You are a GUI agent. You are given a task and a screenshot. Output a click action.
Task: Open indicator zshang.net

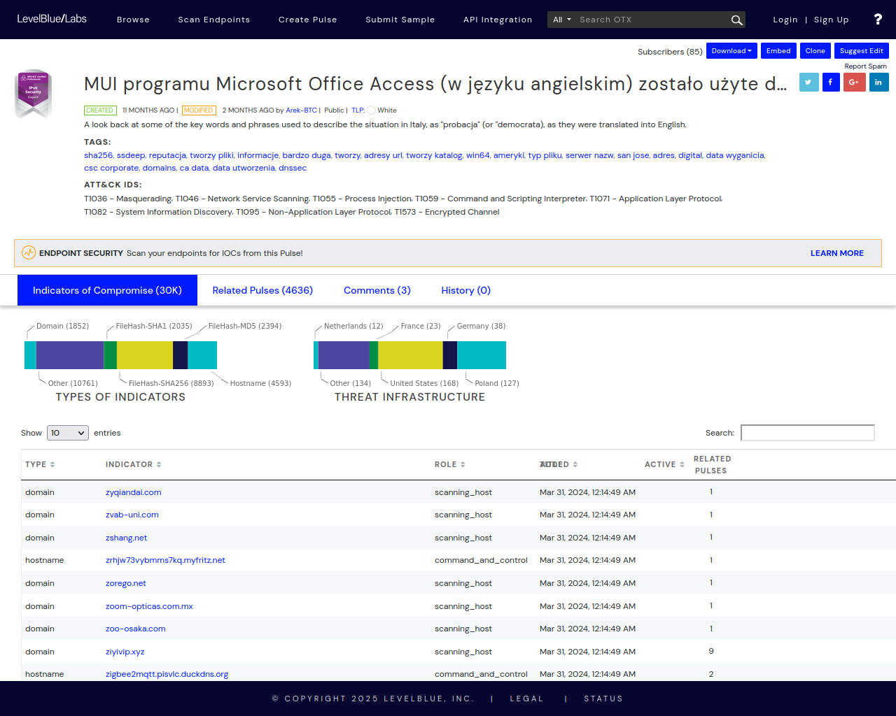pos(127,538)
